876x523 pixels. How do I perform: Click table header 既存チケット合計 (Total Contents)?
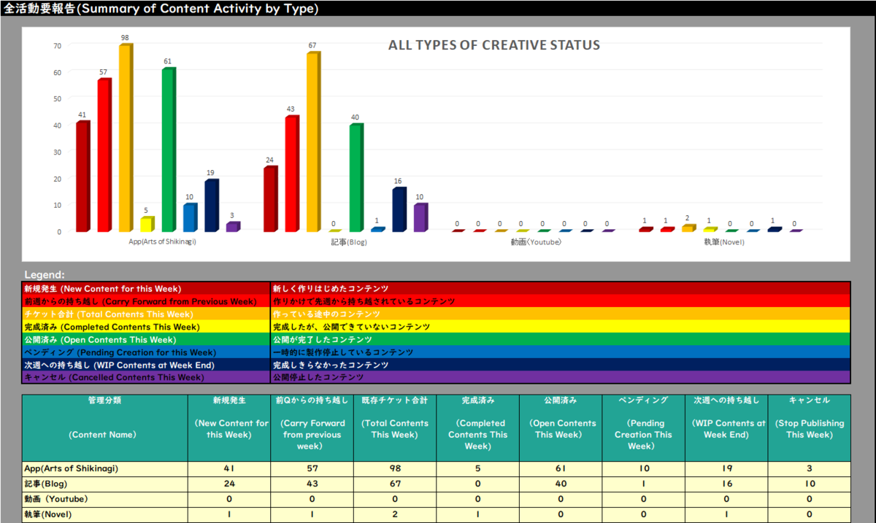[x=396, y=427]
